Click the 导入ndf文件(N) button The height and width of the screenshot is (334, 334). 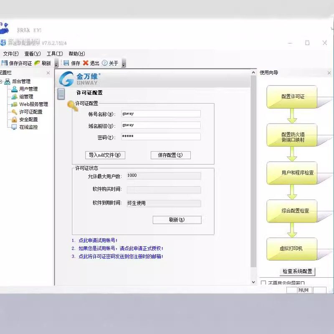(x=105, y=155)
